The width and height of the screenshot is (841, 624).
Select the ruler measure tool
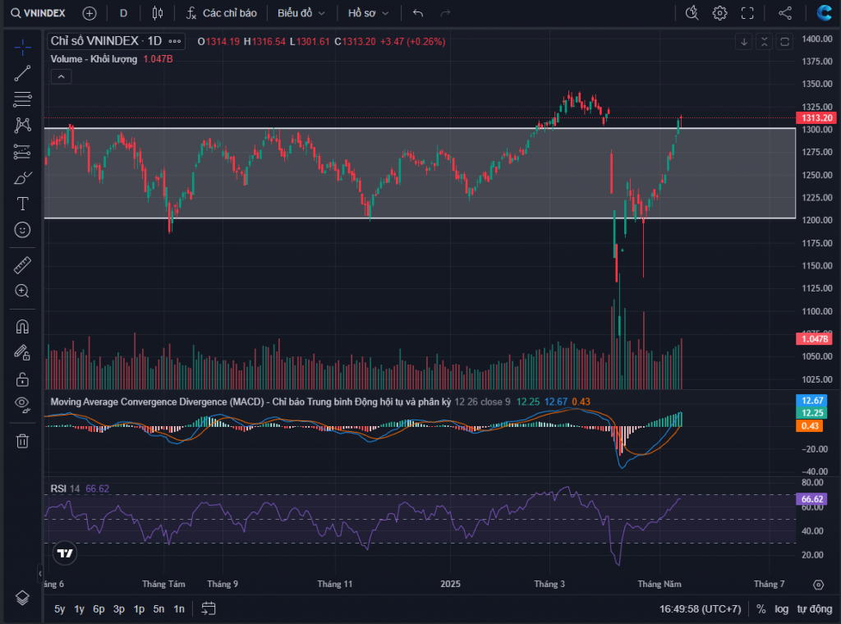(22, 265)
